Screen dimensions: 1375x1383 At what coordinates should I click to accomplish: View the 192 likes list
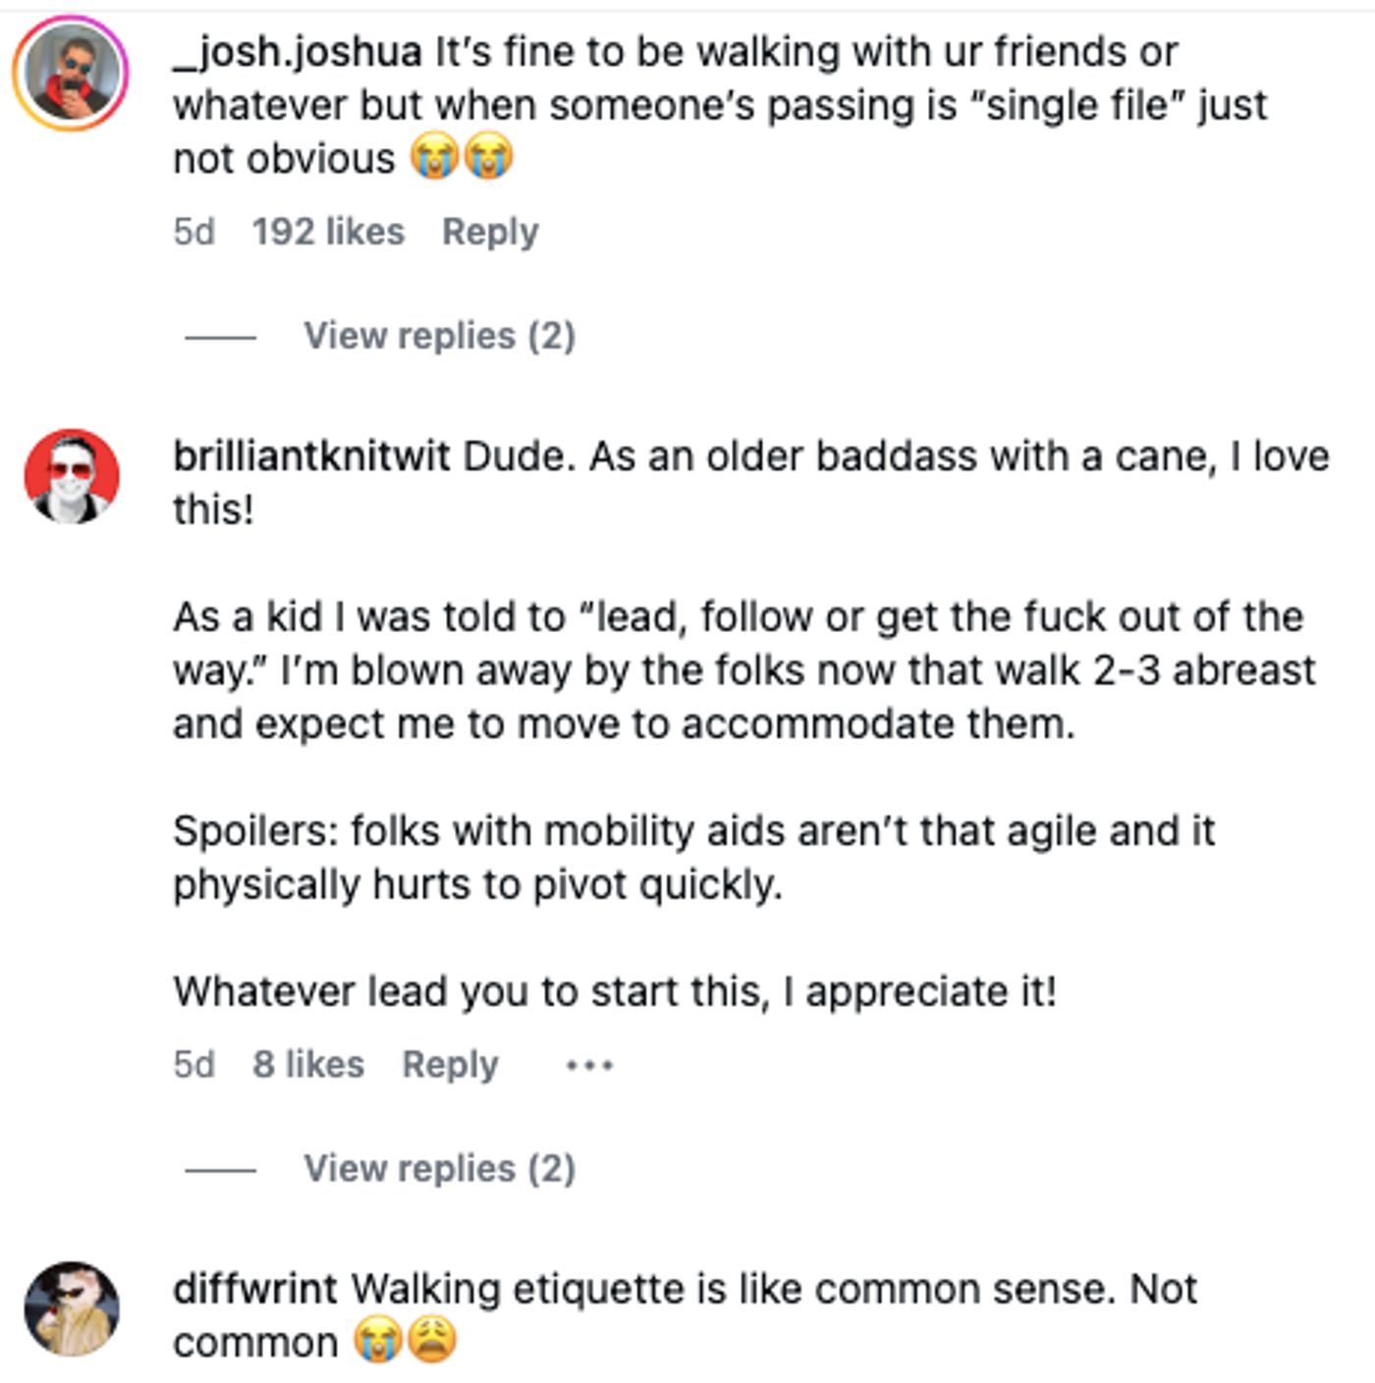coord(328,233)
